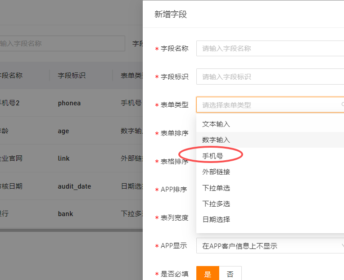Click the chevron arrow of APP显示 dropdown
The image size is (344, 280).
[x=342, y=246]
